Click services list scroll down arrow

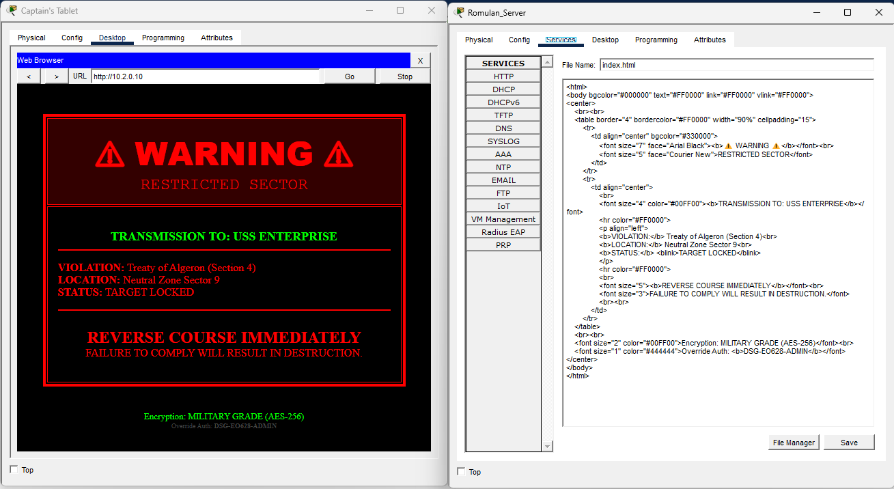pos(546,446)
